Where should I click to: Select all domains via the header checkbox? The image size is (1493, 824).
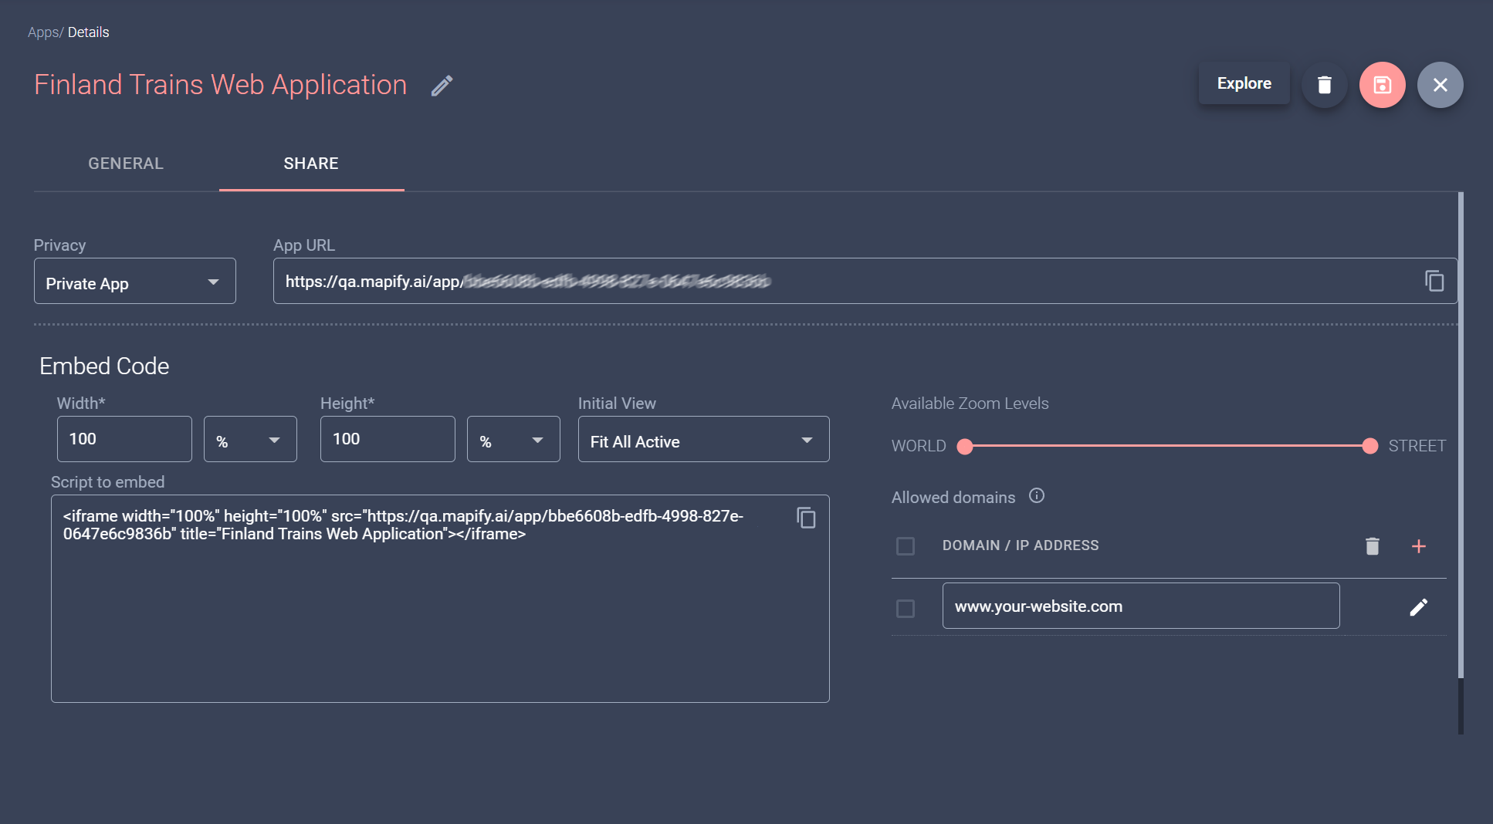coord(905,545)
